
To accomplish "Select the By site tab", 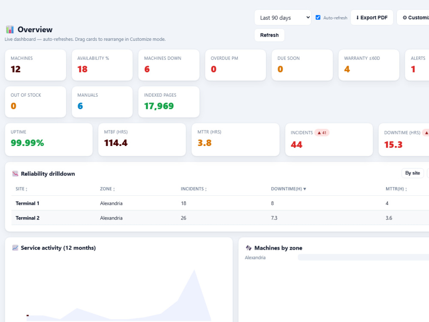I will 413,173.
